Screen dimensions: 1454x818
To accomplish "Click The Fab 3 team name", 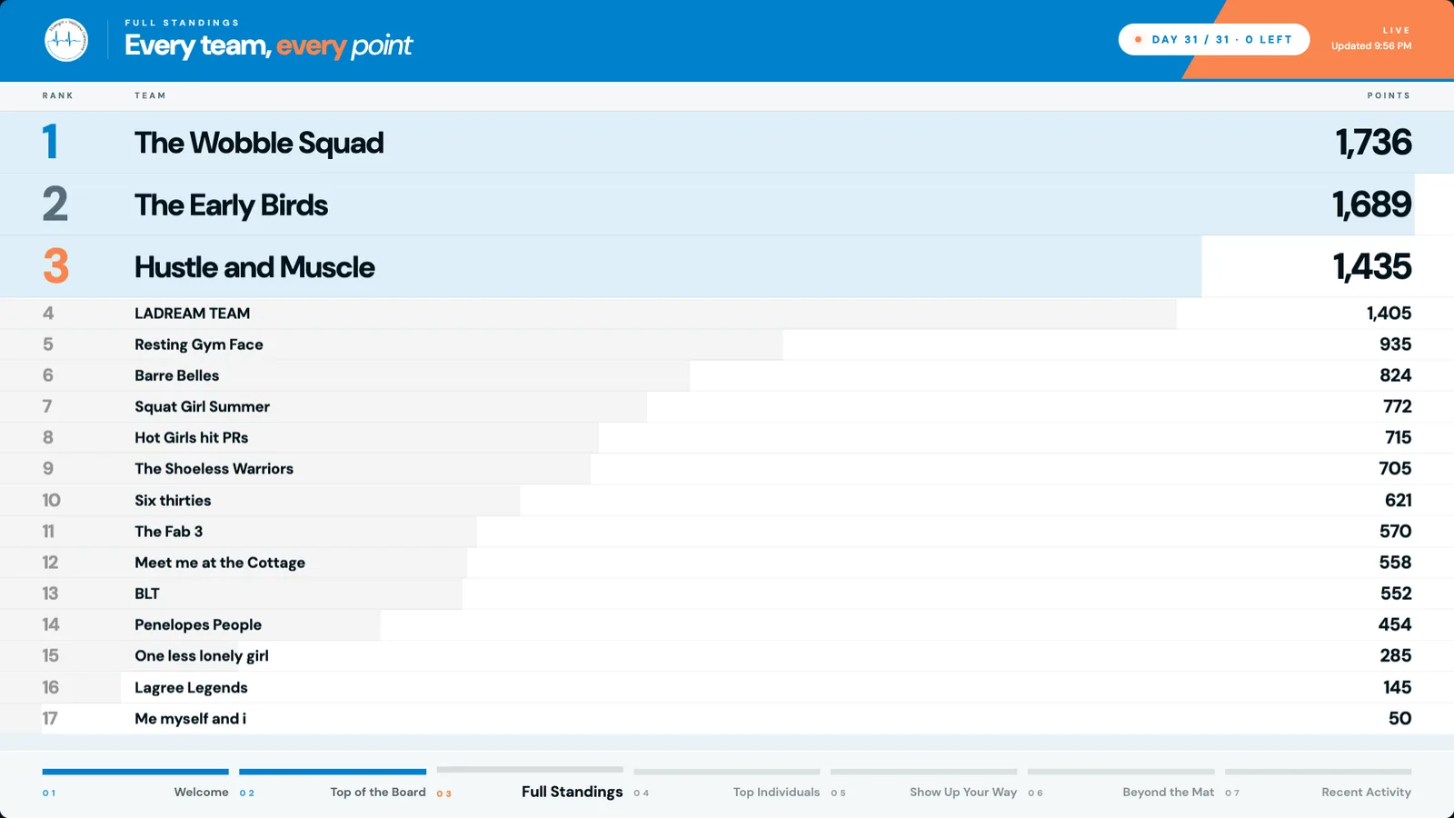I will click(x=169, y=531).
